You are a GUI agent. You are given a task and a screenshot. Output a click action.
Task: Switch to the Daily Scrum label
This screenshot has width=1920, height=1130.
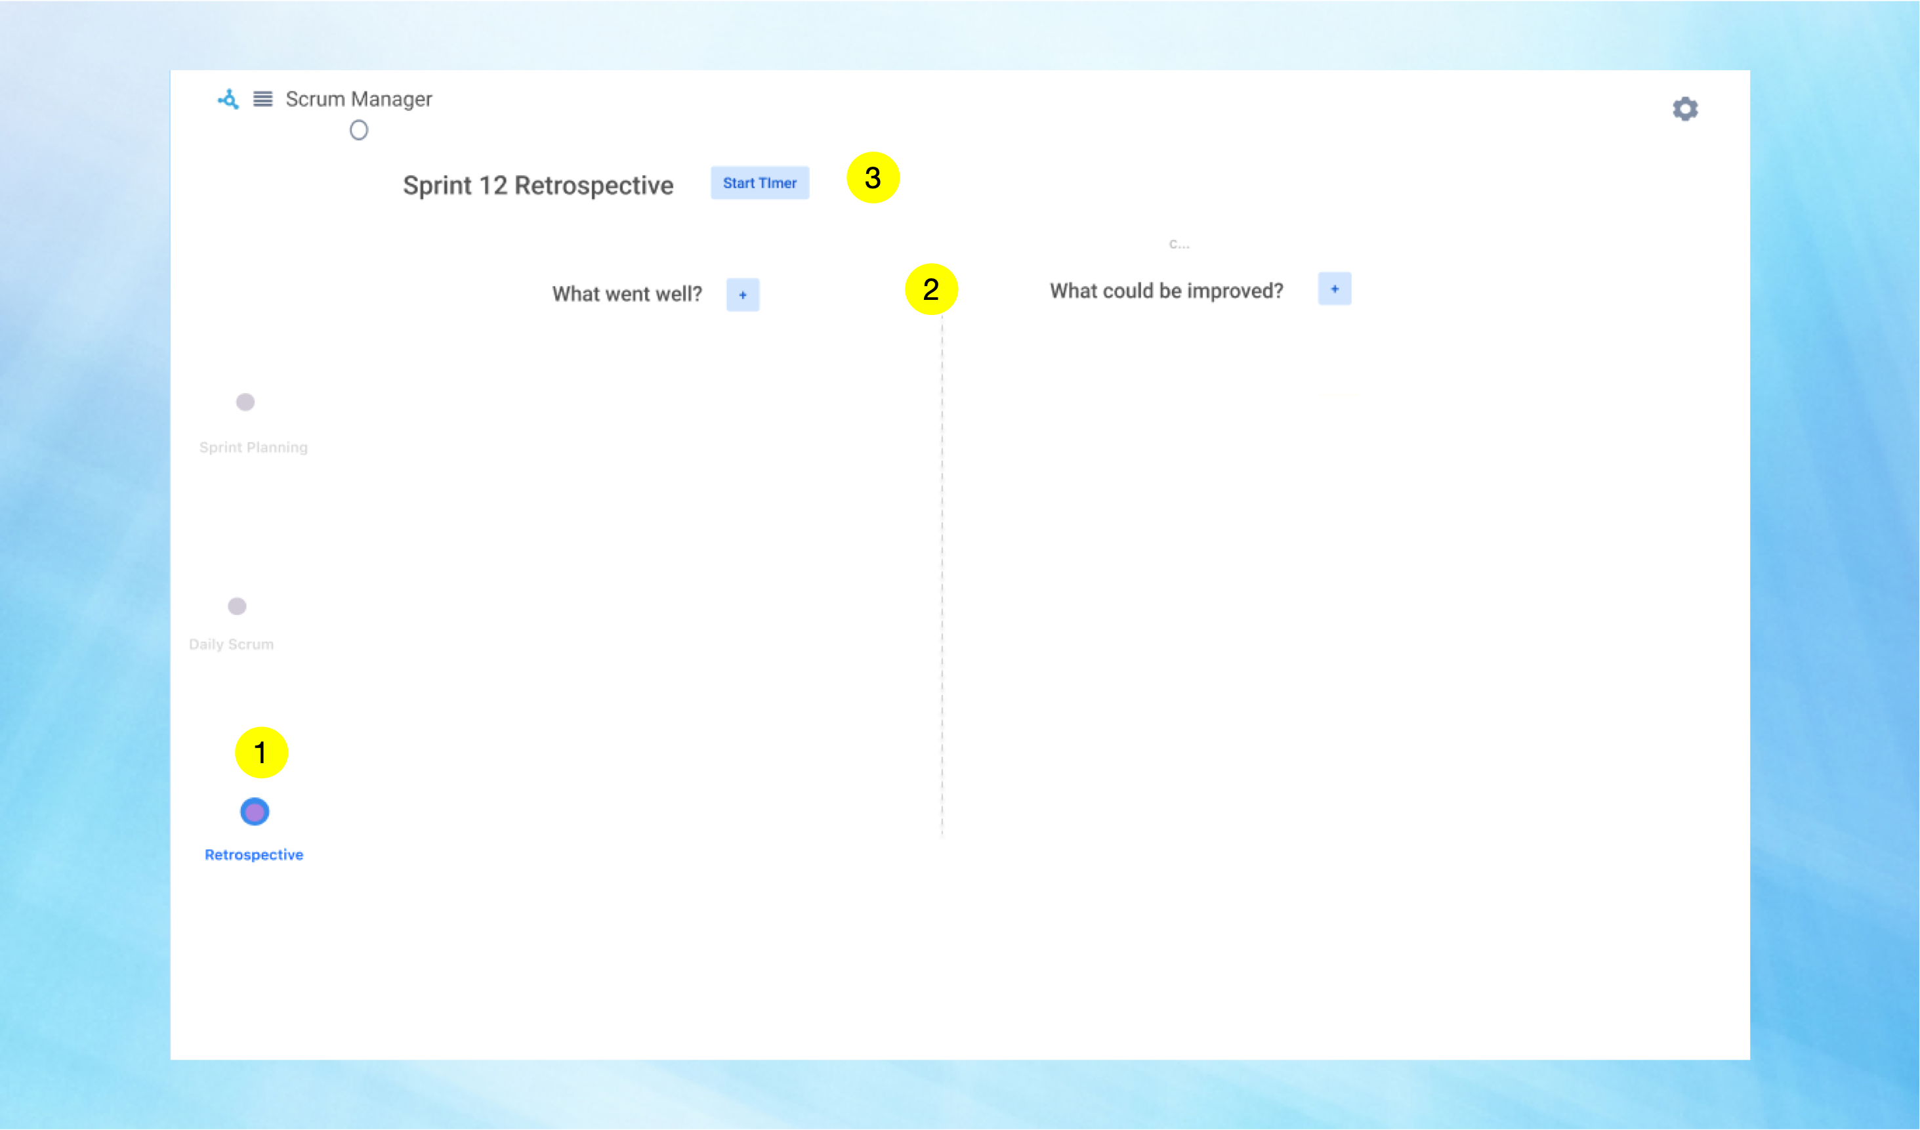click(x=231, y=644)
